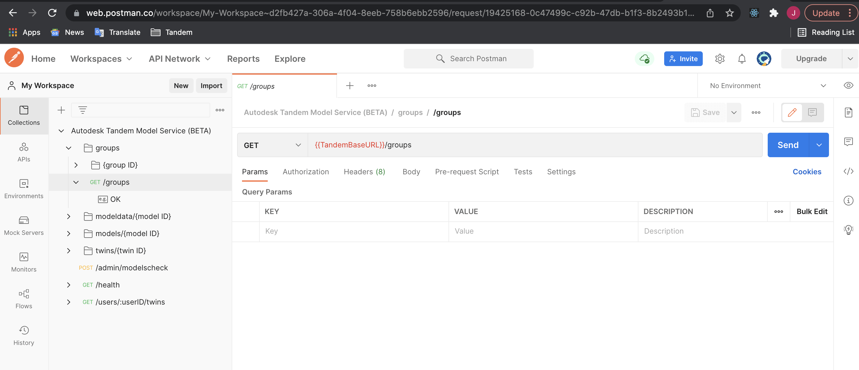Open the Flows panel icon
This screenshot has width=859, height=370.
[x=24, y=294]
